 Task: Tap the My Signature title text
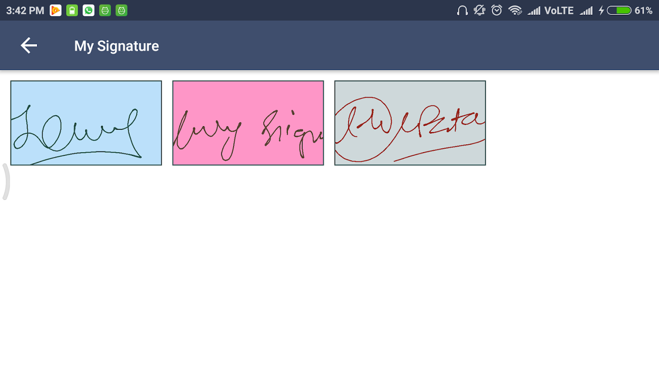[116, 46]
